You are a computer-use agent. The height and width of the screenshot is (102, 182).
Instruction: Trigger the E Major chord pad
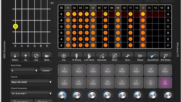pyautogui.click(x=65, y=70)
